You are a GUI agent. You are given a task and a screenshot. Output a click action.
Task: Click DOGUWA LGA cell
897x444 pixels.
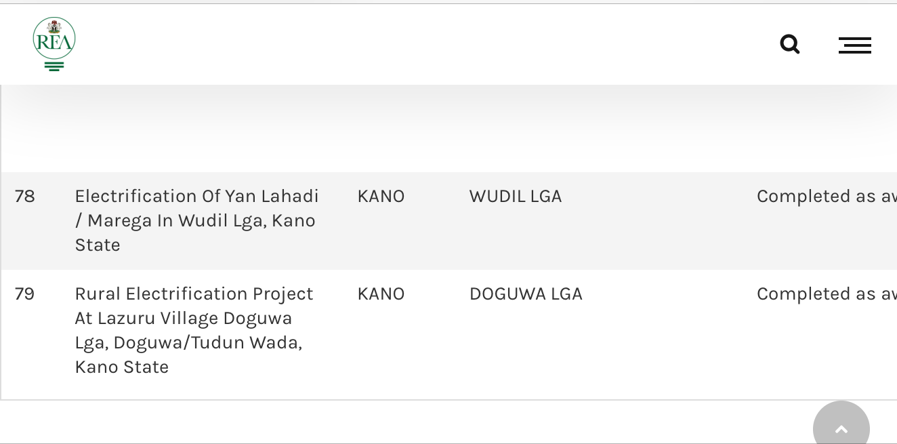(526, 294)
